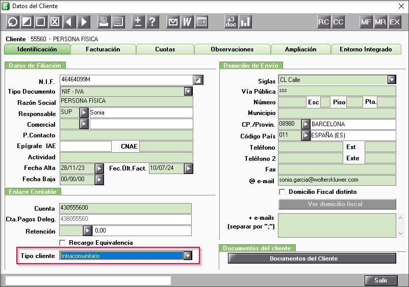The width and height of the screenshot is (409, 287).
Task: Switch to the Facturación tab
Action: pos(103,49)
